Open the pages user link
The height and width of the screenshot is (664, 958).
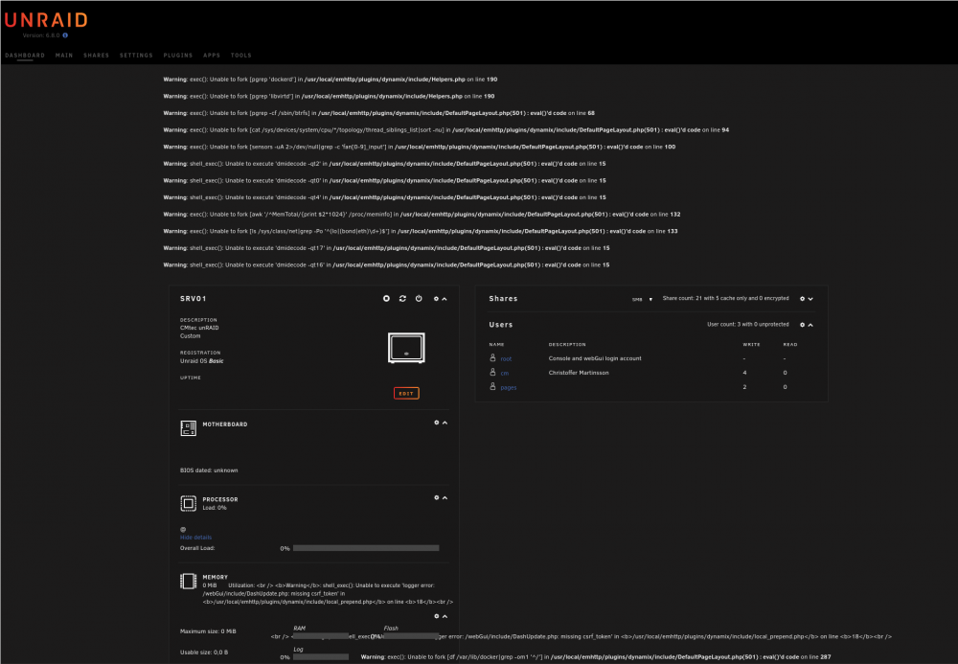(x=509, y=387)
